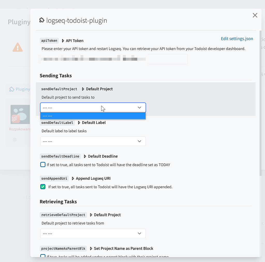Open the Rozpakowany plugin entry in the sidebar
The height and width of the screenshot is (262, 265).
pos(20,129)
